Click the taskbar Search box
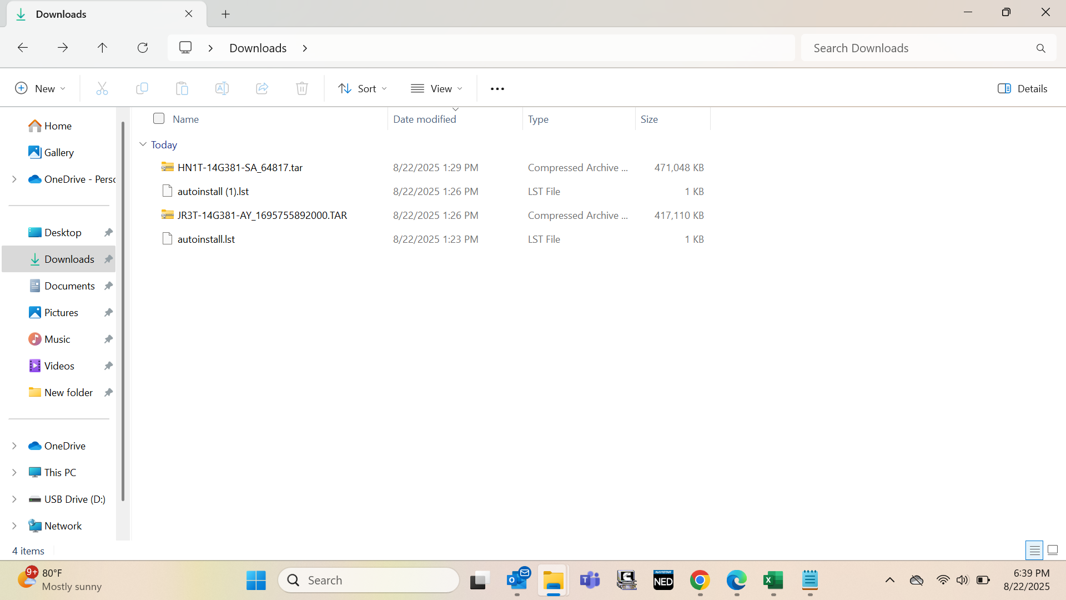The height and width of the screenshot is (600, 1066). coord(369,580)
